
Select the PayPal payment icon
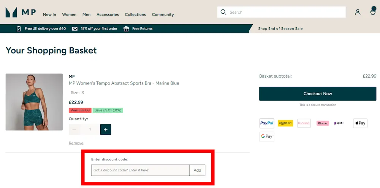pos(267,123)
